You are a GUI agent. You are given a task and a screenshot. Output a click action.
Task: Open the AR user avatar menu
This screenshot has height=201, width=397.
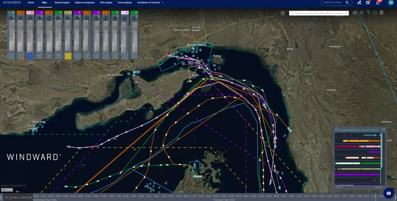pos(391,3)
